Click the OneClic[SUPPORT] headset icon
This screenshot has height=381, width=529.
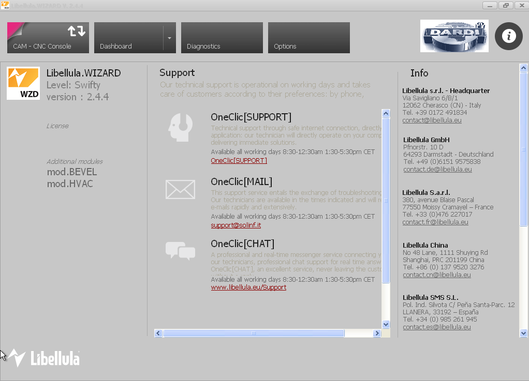[180, 128]
